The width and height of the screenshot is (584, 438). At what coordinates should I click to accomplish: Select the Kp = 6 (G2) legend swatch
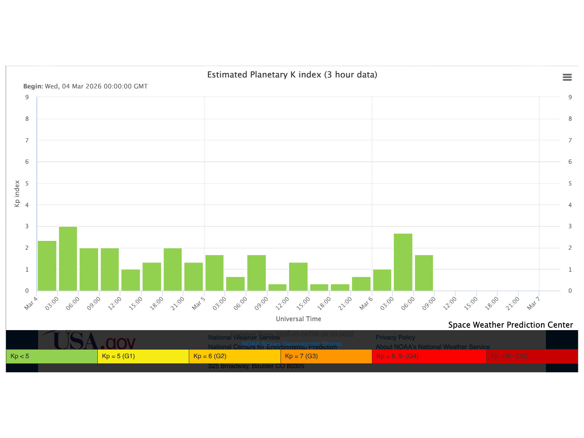click(x=234, y=356)
